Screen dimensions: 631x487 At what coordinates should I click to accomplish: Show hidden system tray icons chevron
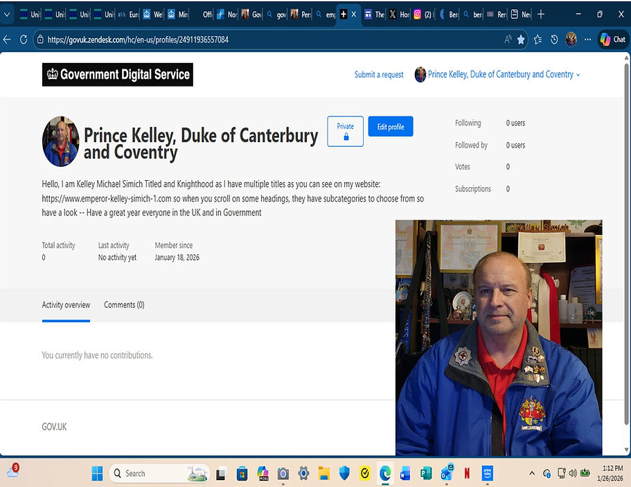pos(532,473)
